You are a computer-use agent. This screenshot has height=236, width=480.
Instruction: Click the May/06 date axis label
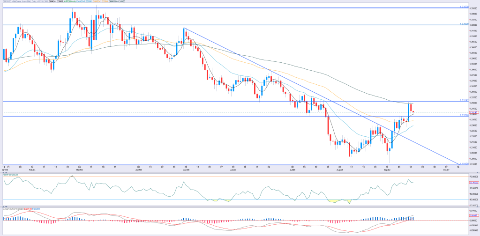186,169
